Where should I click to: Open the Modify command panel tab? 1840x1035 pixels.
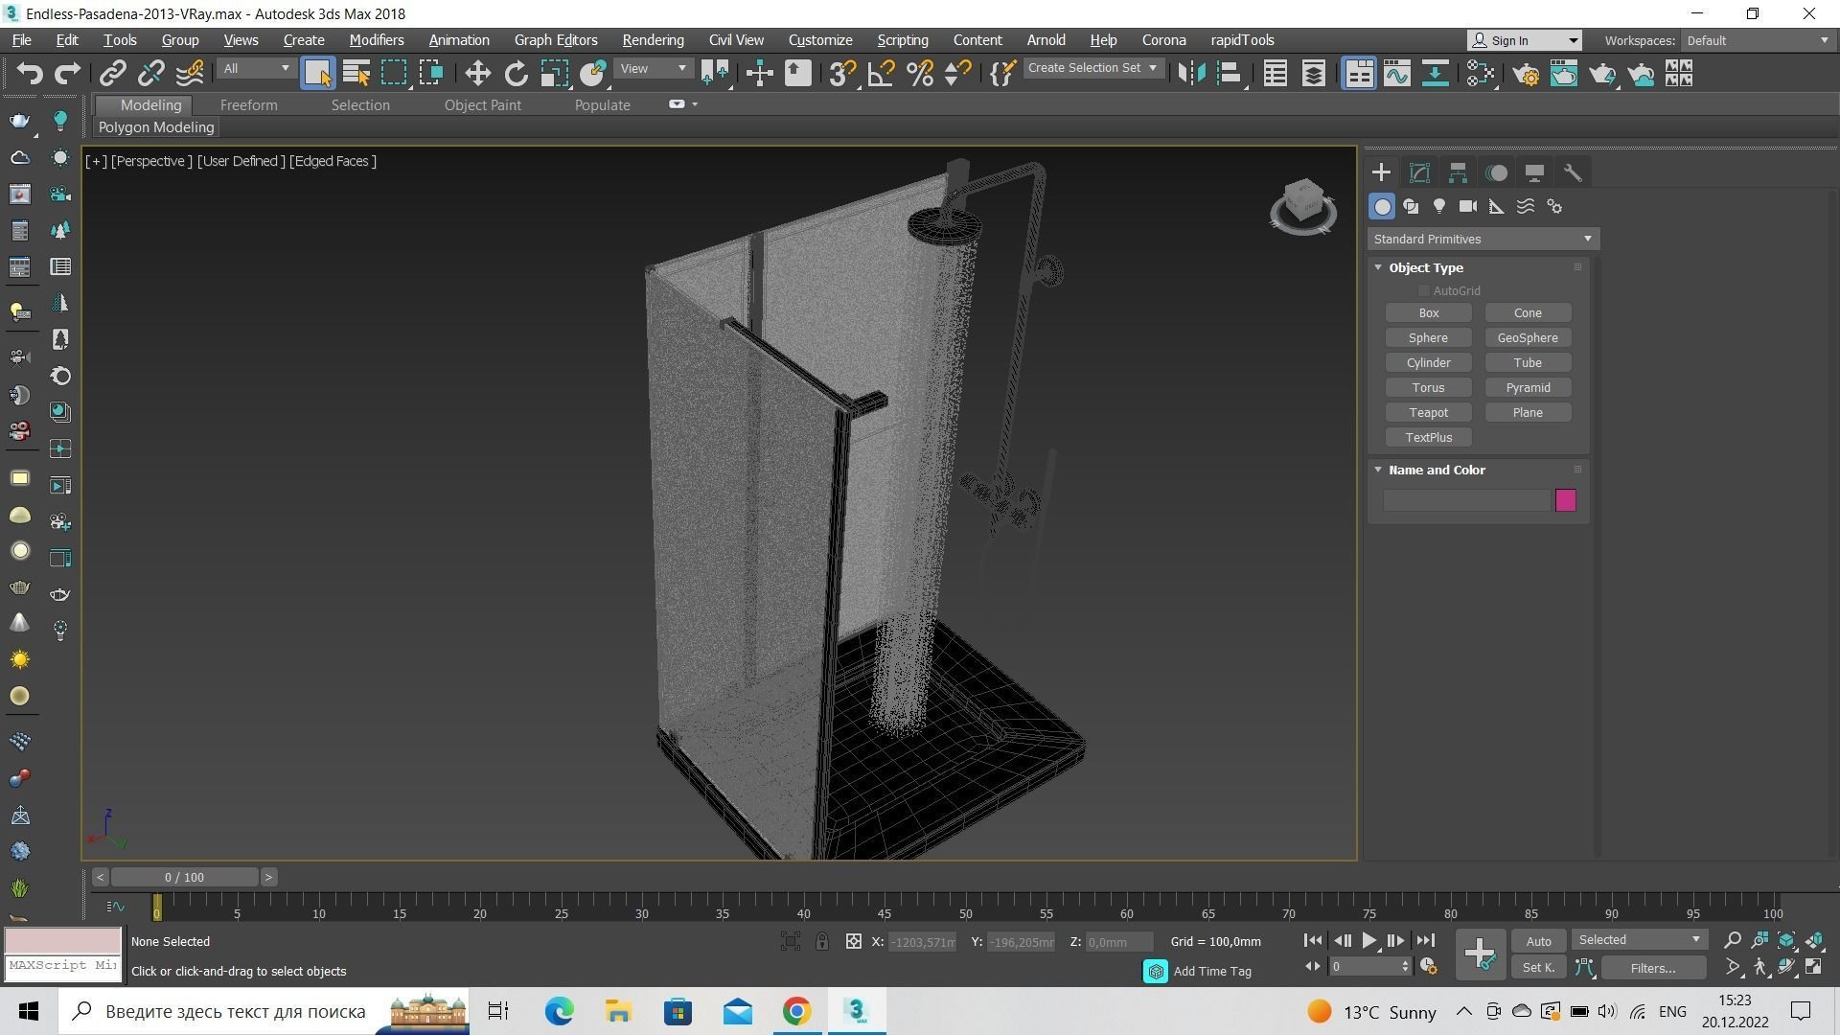1419,172
